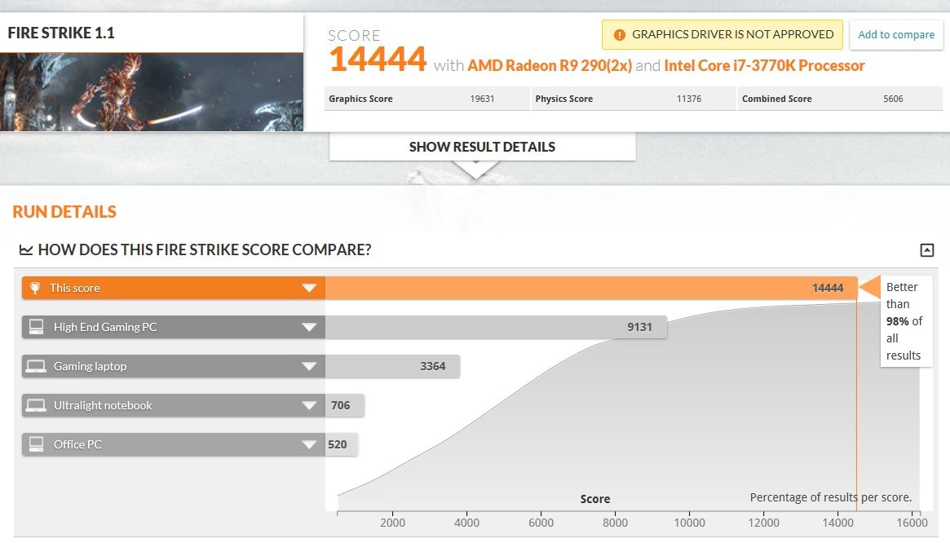Viewport: 950px width, 543px height.
Task: Expand the This score dropdown arrow
Action: pyautogui.click(x=309, y=288)
